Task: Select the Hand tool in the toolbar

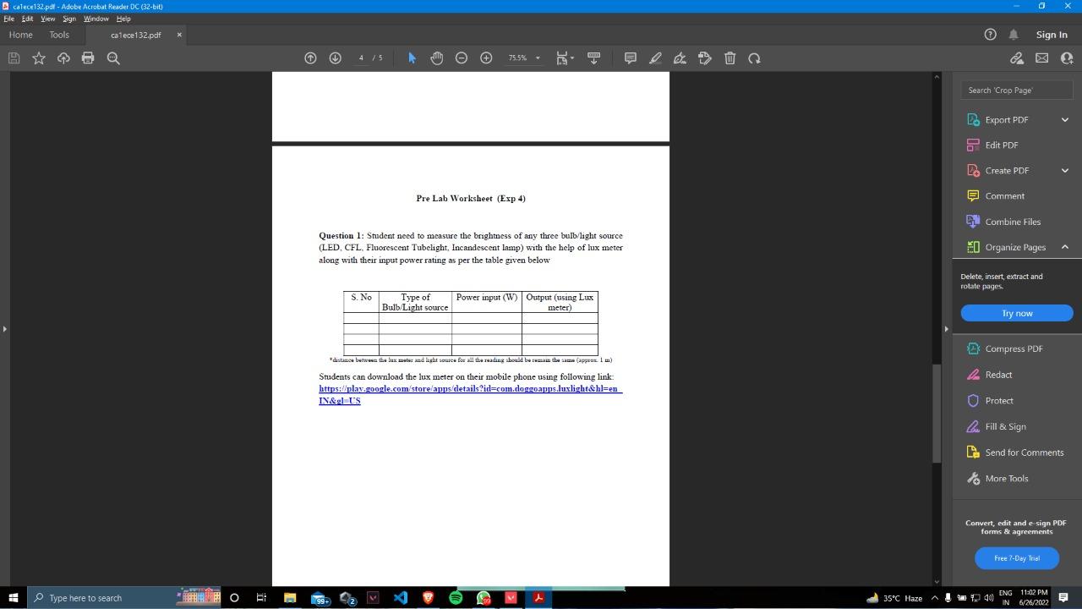Action: click(x=436, y=58)
